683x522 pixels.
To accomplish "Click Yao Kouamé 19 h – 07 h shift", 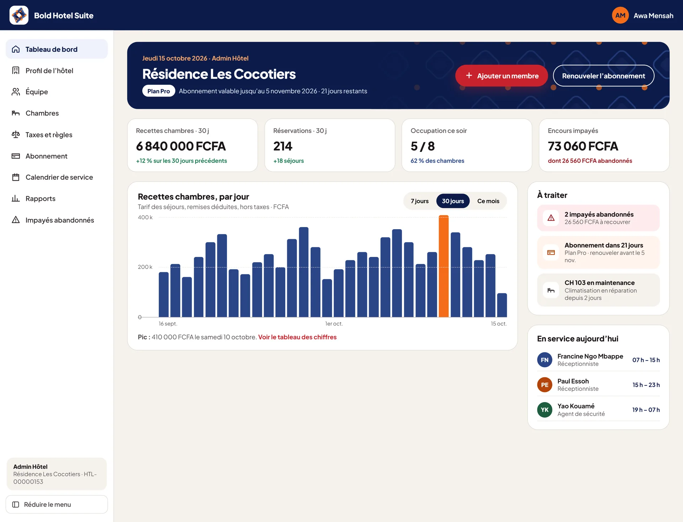I will tap(646, 410).
